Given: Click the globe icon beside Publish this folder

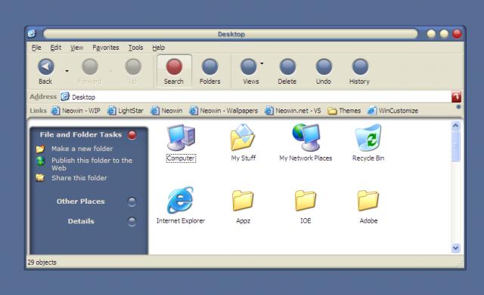Looking at the screenshot, I should pos(40,161).
